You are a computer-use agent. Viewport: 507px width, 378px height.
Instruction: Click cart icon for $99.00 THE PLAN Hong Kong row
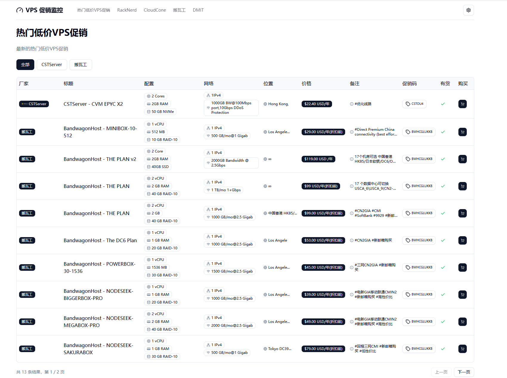coord(463,213)
